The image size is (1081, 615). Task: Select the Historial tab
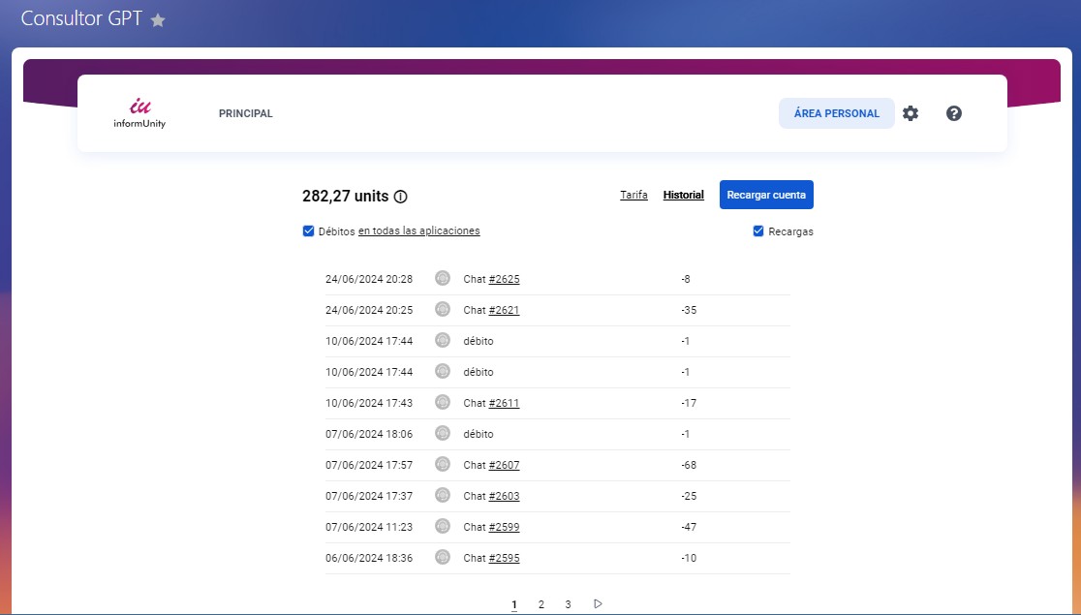click(x=683, y=196)
